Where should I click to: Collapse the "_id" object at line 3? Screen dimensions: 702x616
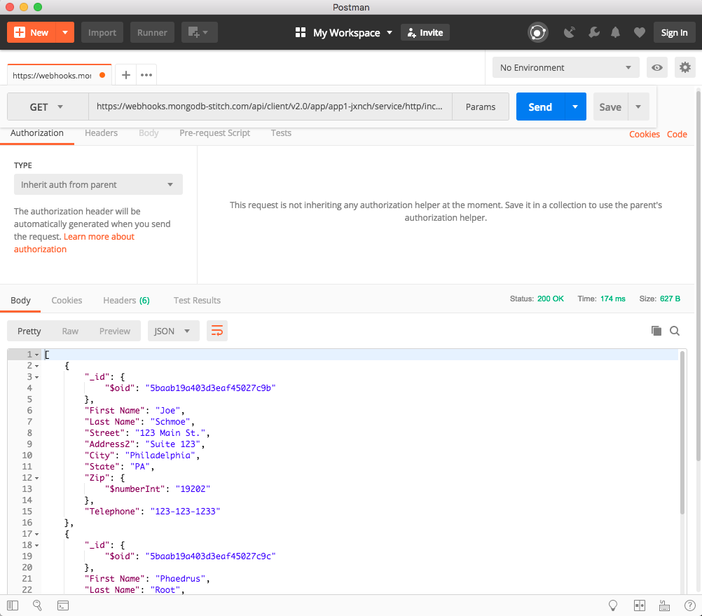click(36, 377)
